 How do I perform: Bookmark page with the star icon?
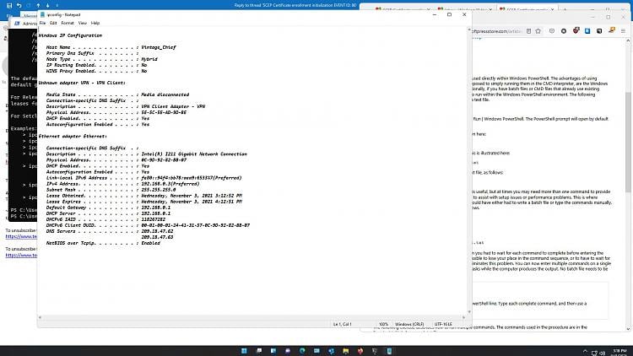pos(538,31)
